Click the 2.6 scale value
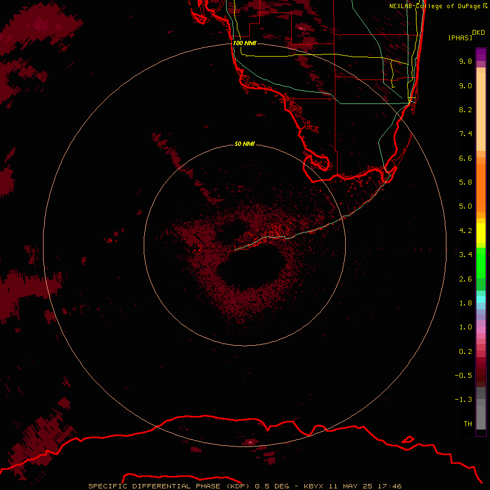 click(465, 279)
